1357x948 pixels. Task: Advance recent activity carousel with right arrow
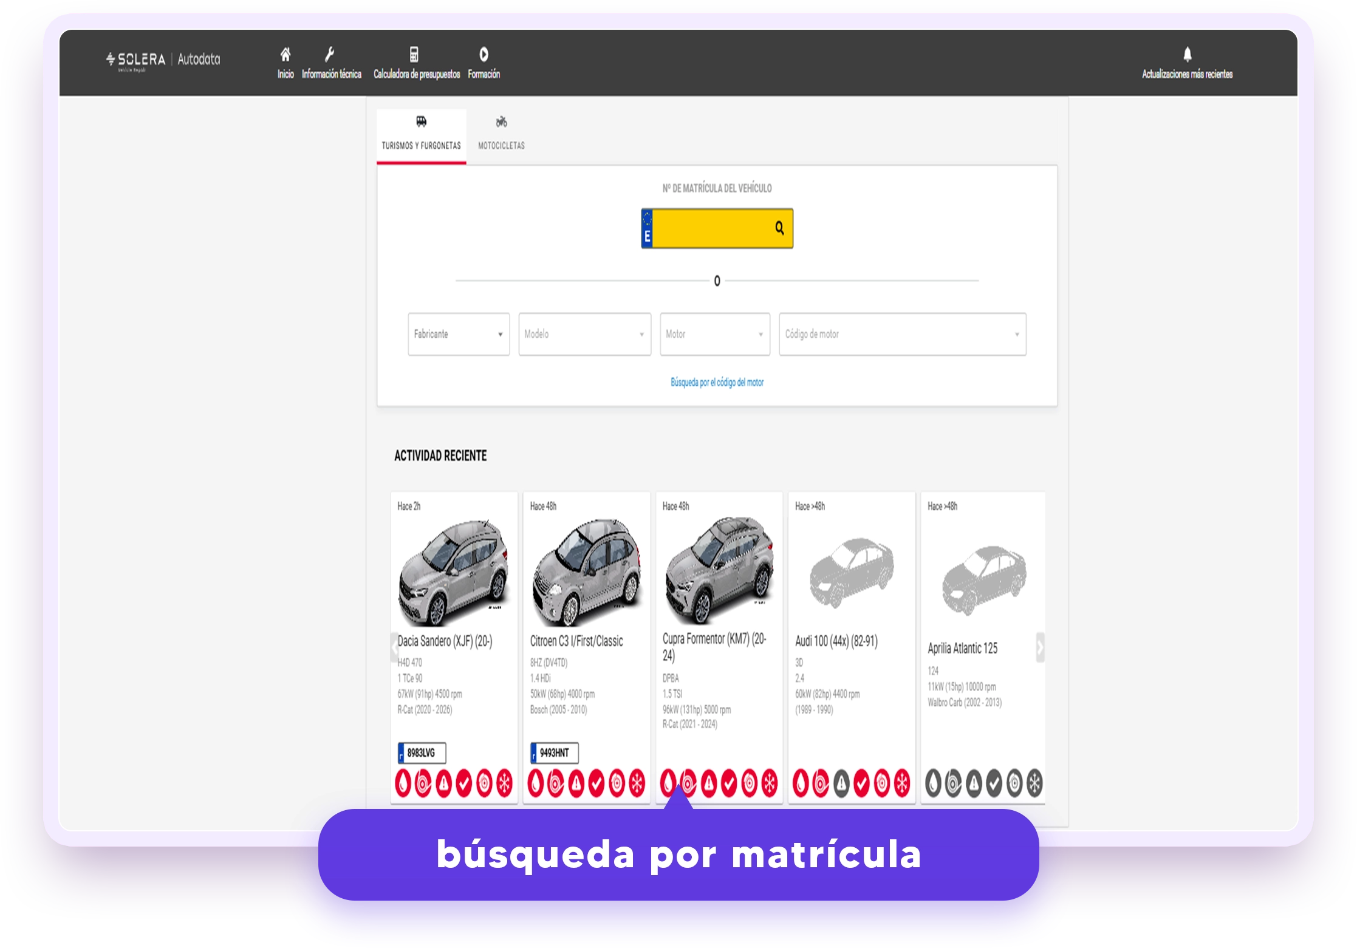(x=1040, y=647)
